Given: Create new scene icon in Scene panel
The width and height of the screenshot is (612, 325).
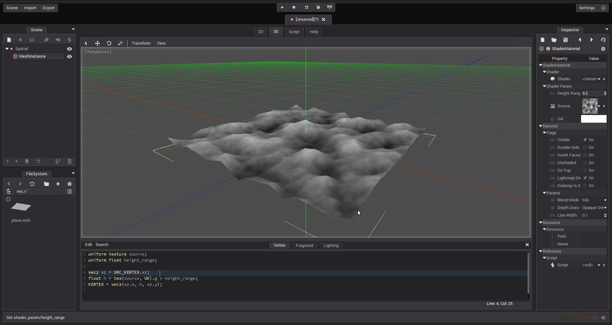Looking at the screenshot, I should (9, 40).
